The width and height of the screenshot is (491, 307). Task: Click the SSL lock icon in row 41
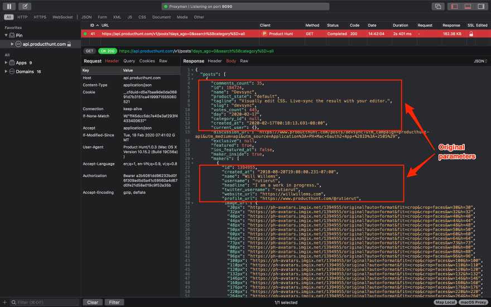pos(471,33)
